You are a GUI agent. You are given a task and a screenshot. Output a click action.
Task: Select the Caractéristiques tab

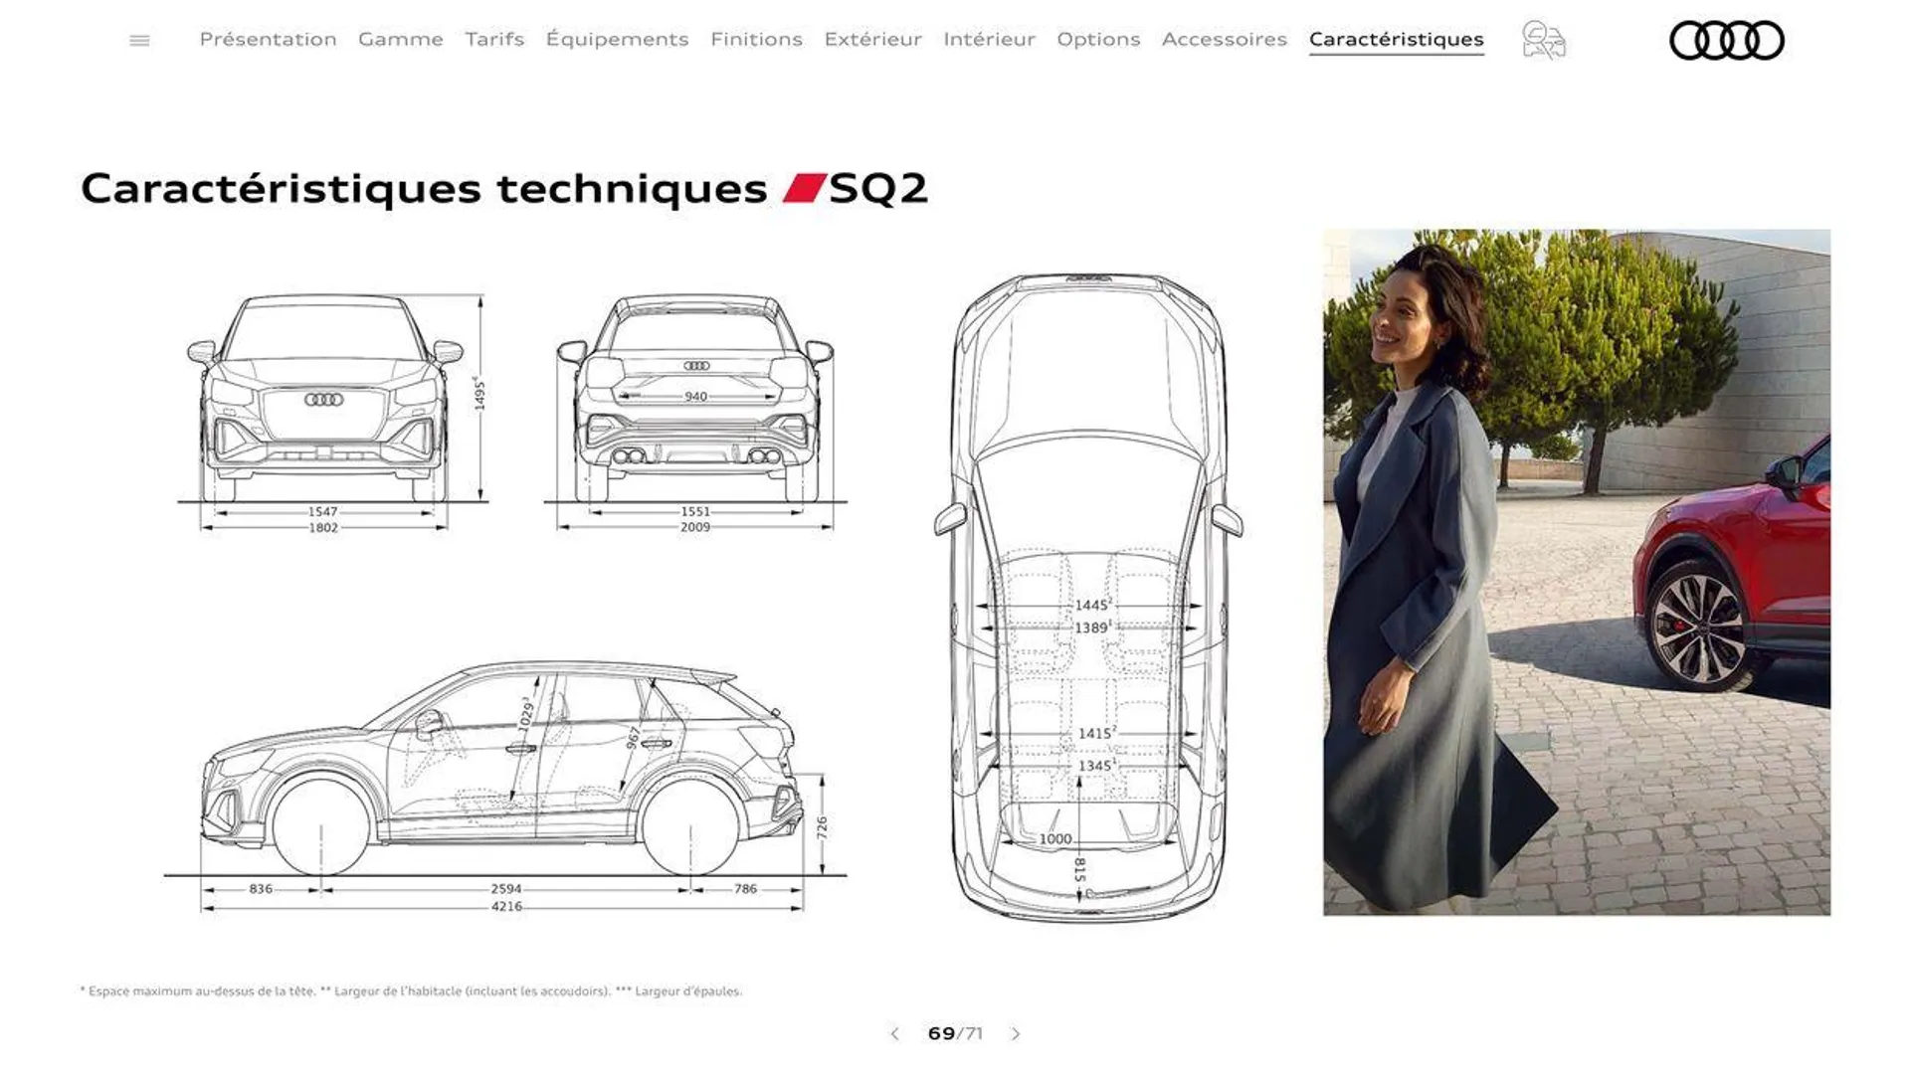click(1396, 40)
